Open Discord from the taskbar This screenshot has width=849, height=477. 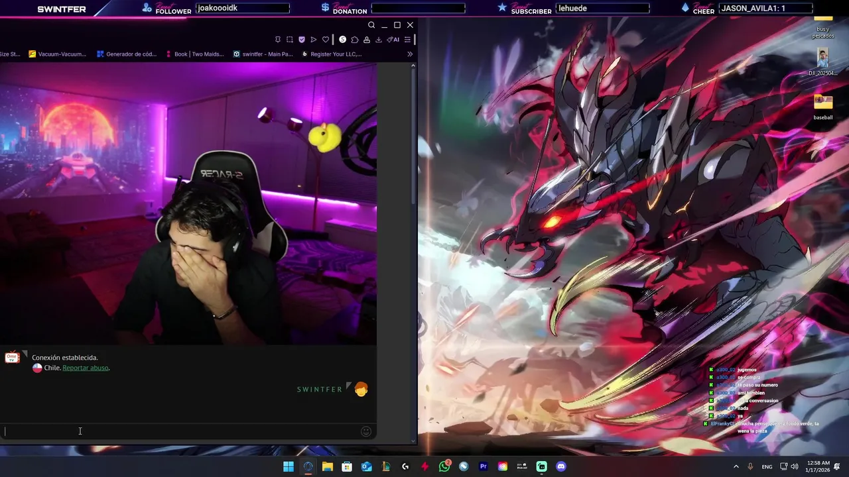(561, 466)
